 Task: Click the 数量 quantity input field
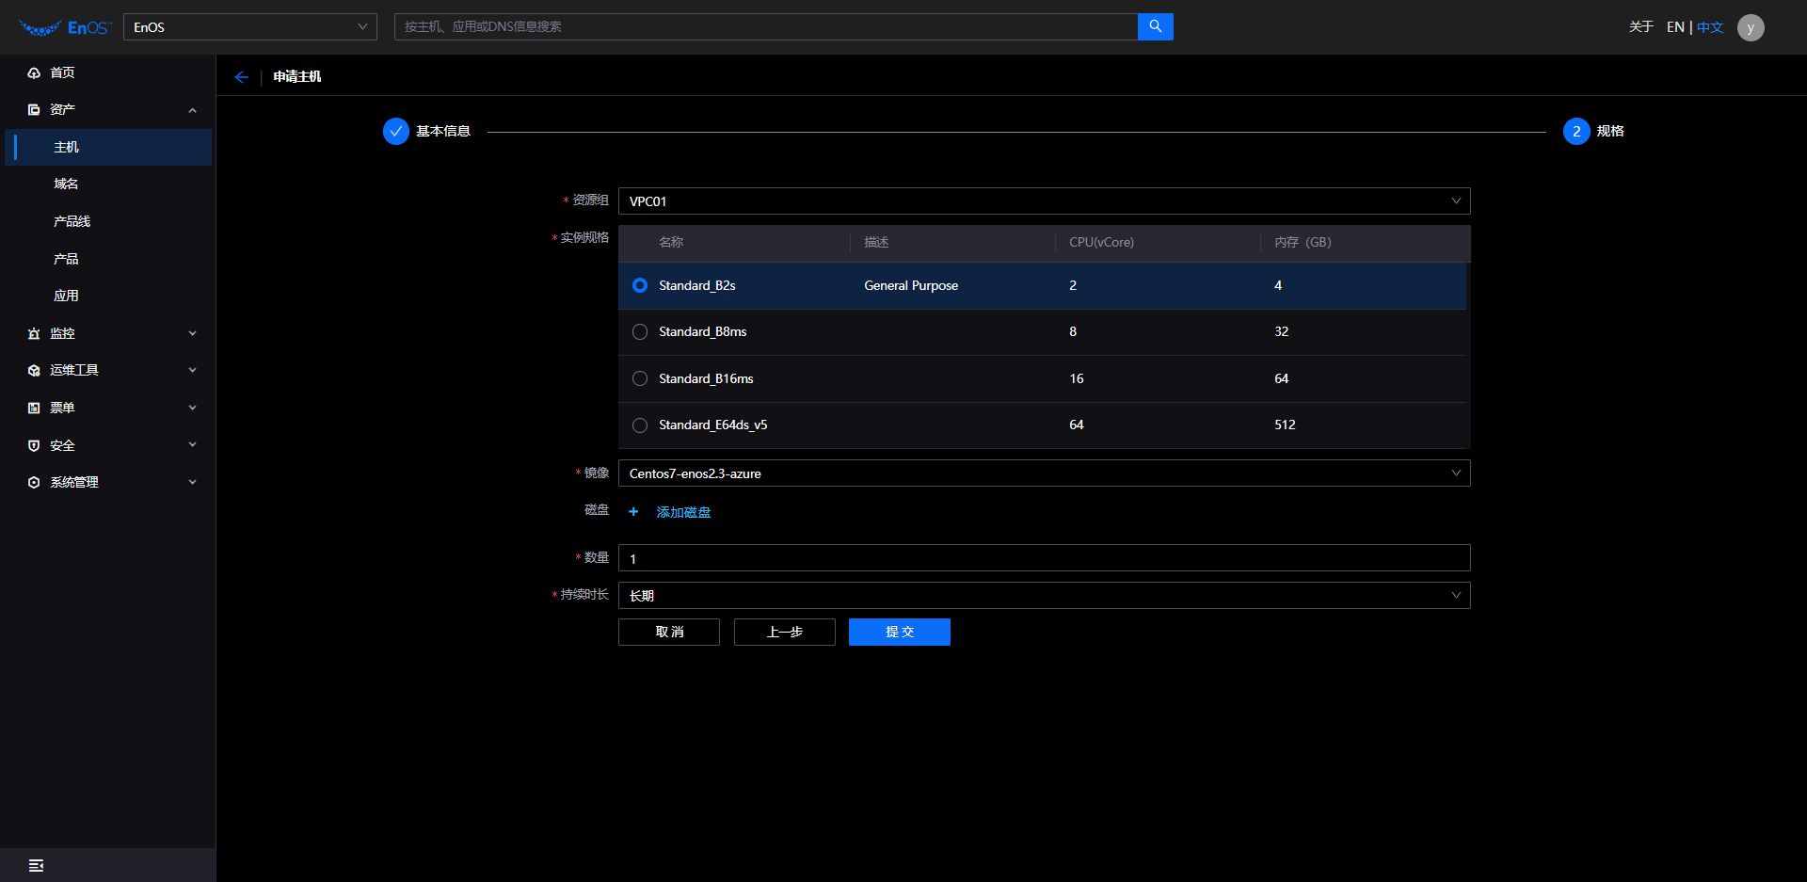pyautogui.click(x=1044, y=558)
